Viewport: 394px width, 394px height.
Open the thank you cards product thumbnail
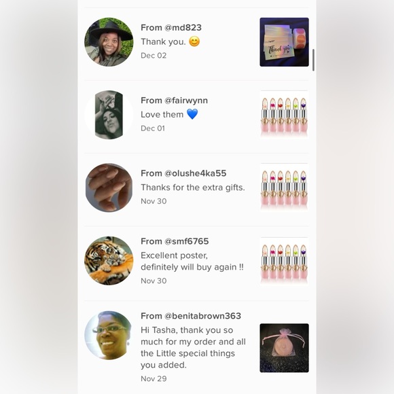click(x=284, y=42)
